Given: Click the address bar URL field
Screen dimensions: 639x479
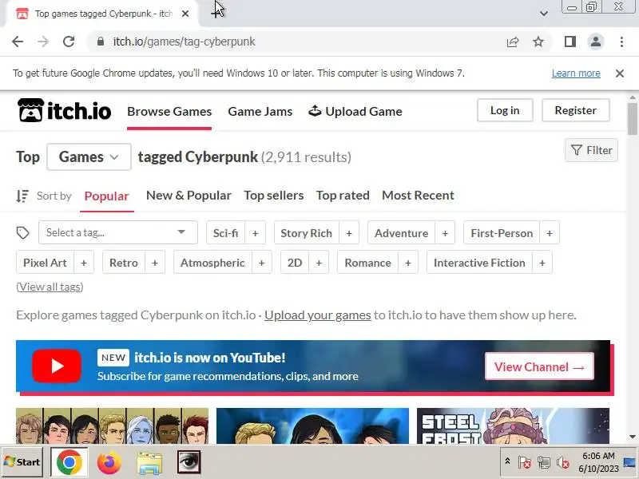Looking at the screenshot, I should [x=302, y=42].
